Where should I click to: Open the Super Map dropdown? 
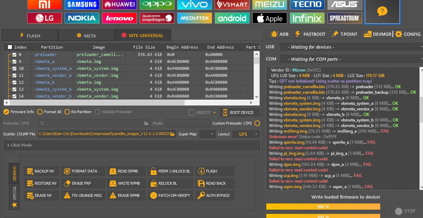coord(208,134)
